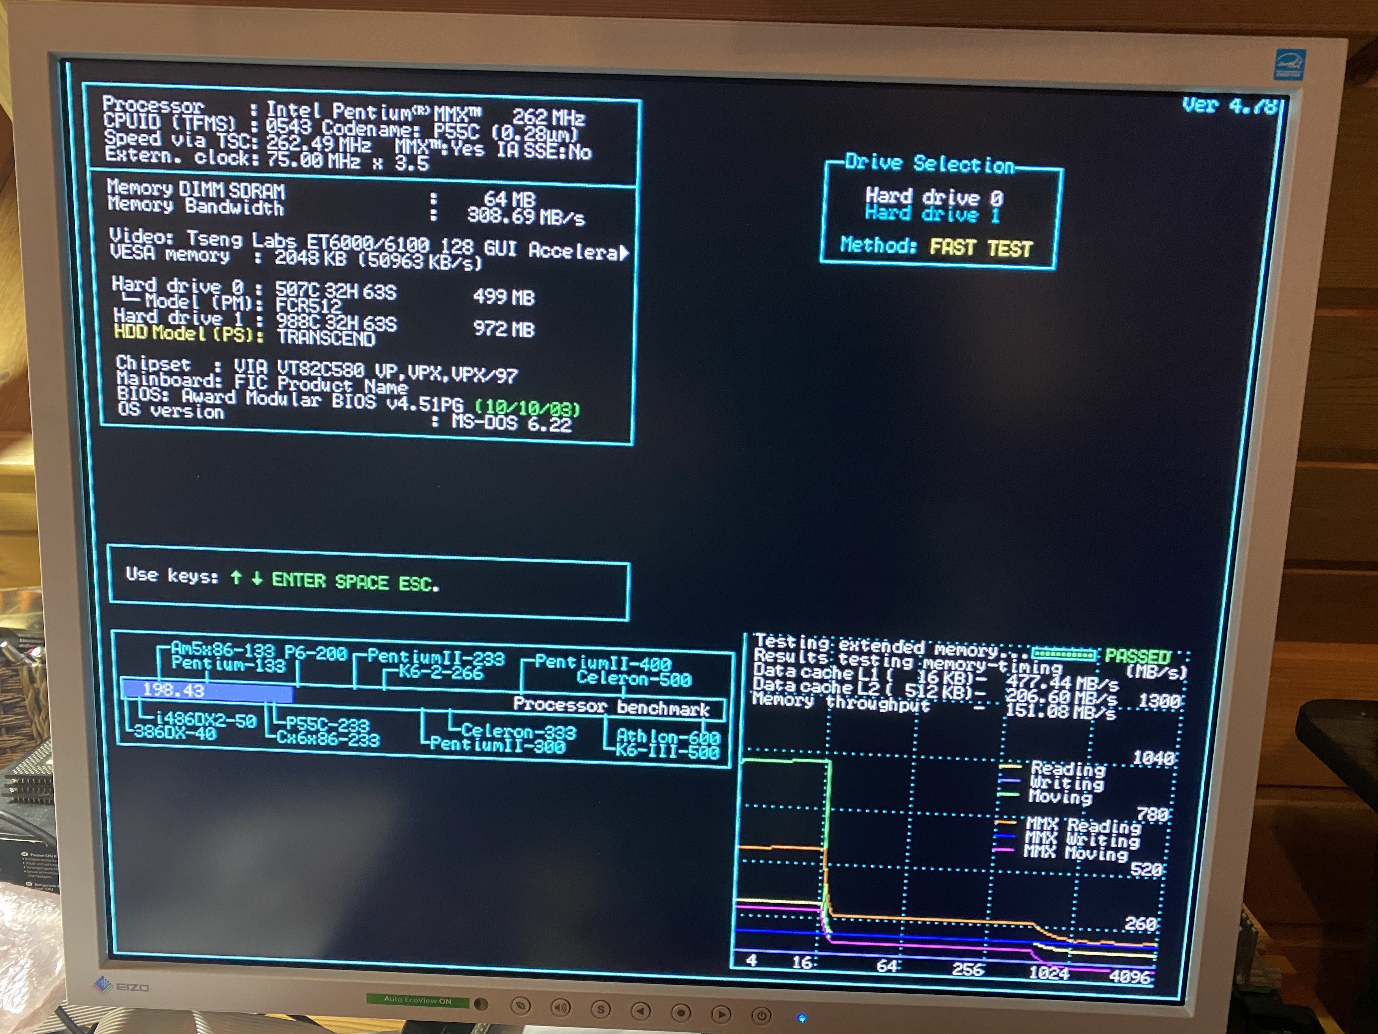Screen dimensions: 1378x1034
Task: Click the Reading legend line swatch
Action: click(1011, 766)
